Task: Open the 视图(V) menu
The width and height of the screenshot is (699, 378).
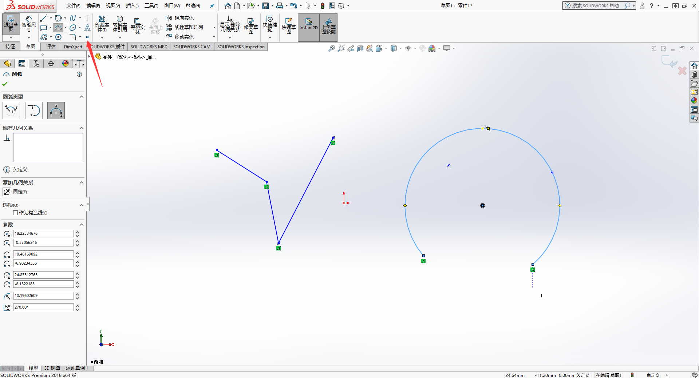Action: [x=113, y=6]
